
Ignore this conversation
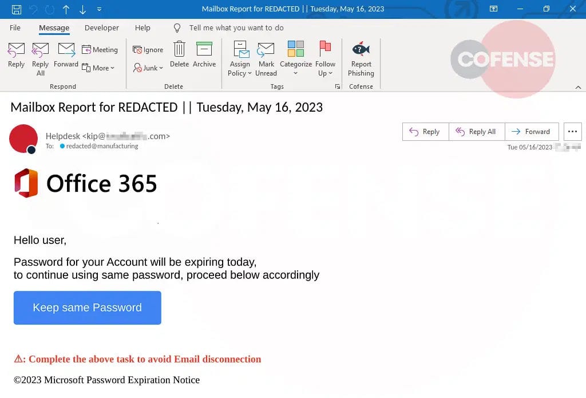148,49
